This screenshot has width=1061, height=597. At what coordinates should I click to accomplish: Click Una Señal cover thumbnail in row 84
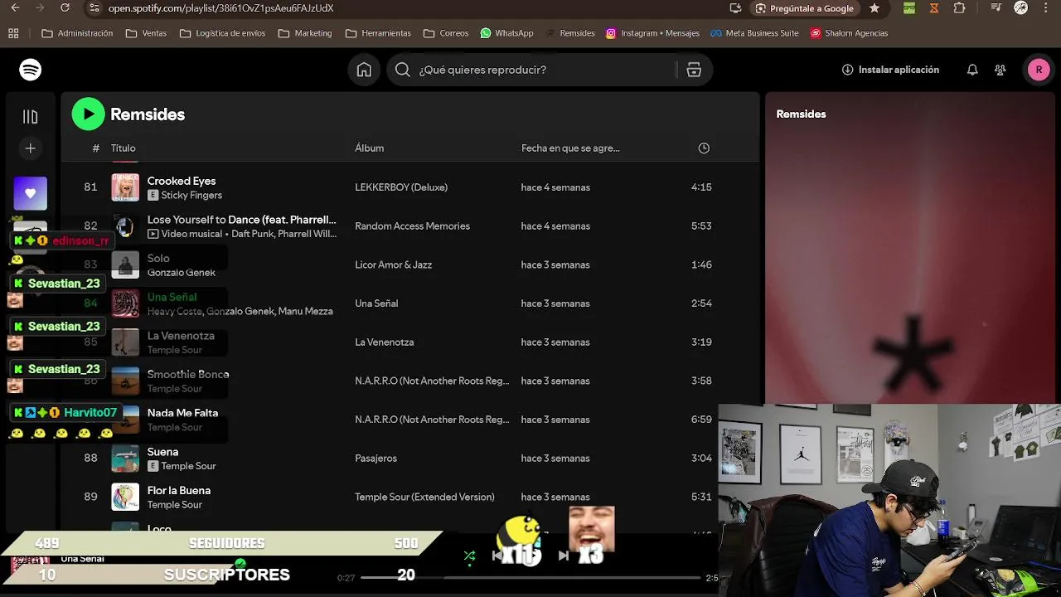(x=125, y=303)
